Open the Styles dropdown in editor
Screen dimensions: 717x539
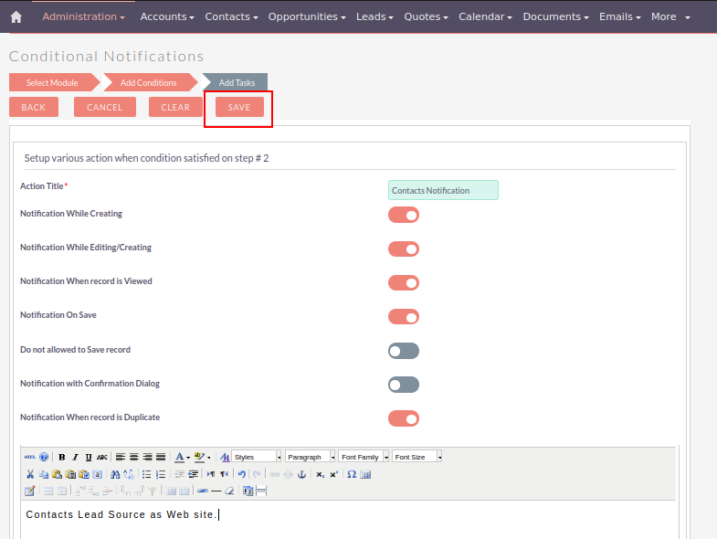257,457
